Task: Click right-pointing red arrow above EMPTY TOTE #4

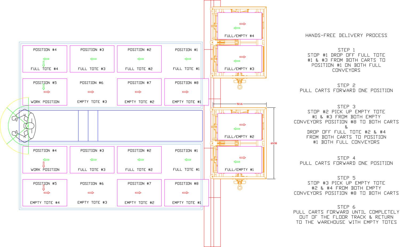Action: coord(47,193)
